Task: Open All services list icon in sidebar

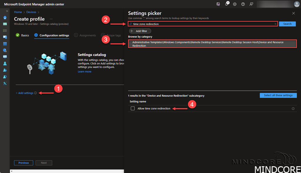Action: [5, 30]
